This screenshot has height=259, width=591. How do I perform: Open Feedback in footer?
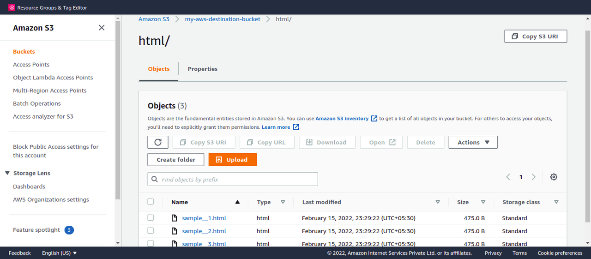[20, 253]
